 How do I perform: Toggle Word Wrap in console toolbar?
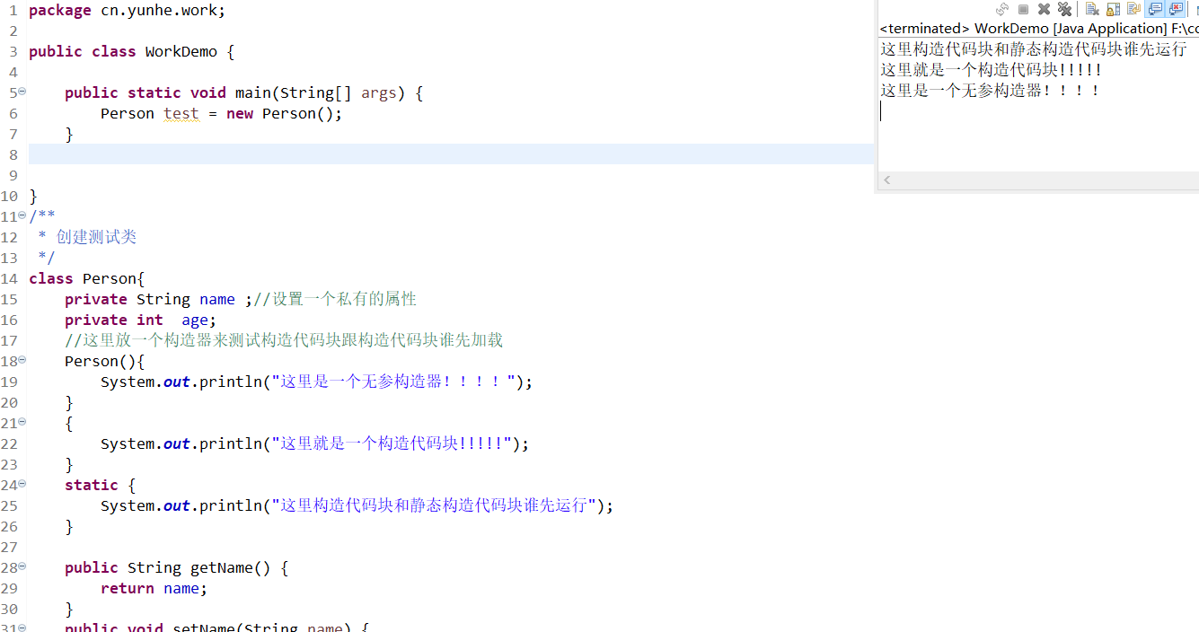[1133, 9]
